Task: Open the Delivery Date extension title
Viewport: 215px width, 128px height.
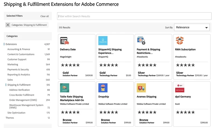Action: (68, 49)
